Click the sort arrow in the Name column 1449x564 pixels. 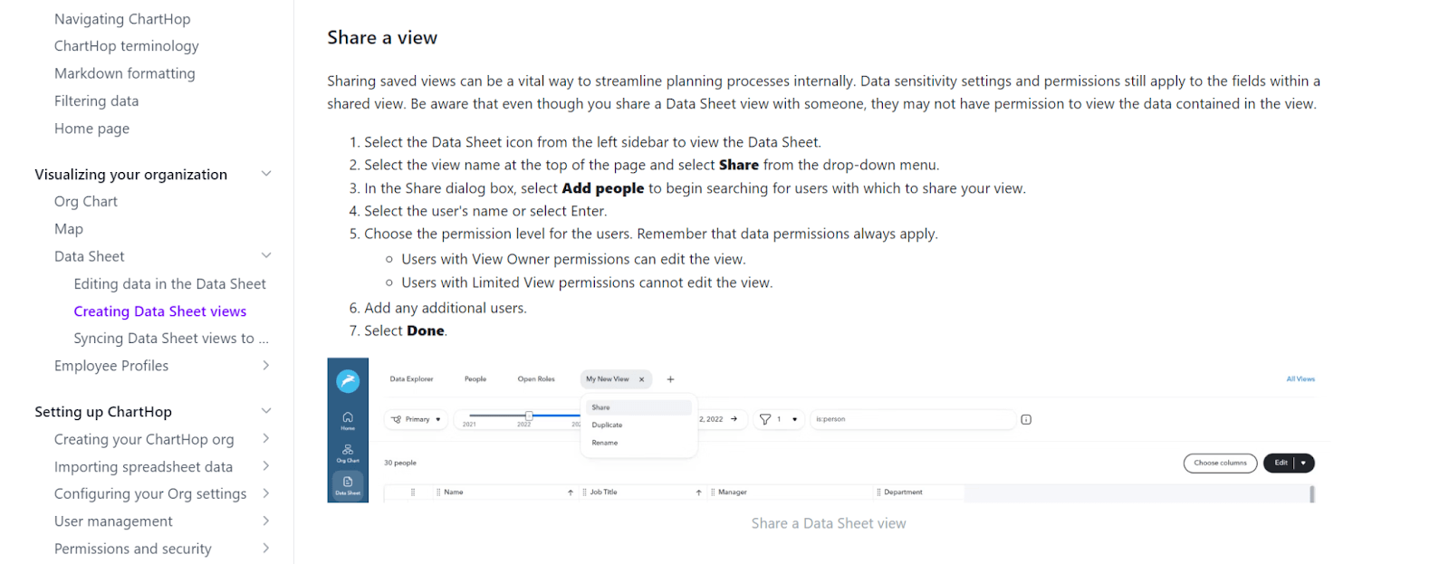point(571,492)
